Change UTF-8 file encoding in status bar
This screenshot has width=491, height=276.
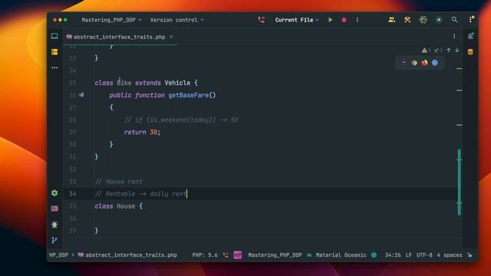[x=424, y=255]
